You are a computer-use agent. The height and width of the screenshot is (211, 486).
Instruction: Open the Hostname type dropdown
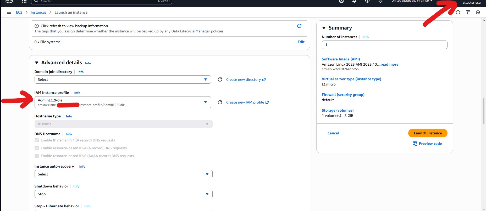[123, 124]
